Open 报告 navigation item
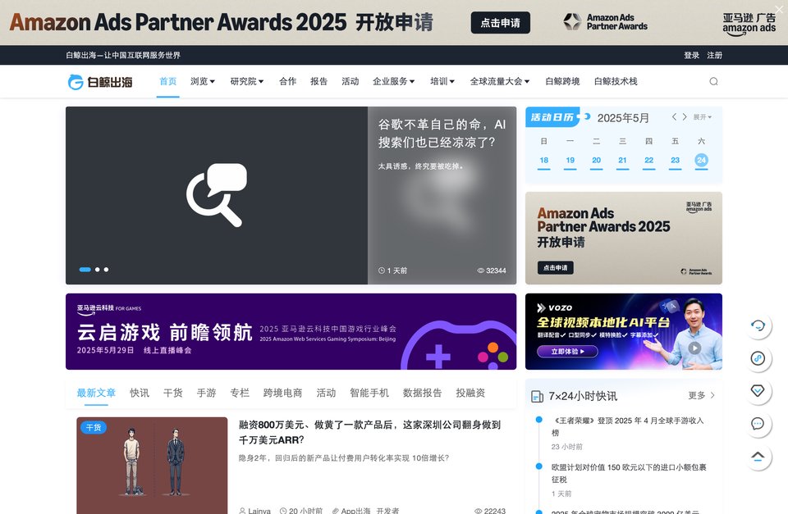The height and width of the screenshot is (514, 788). [318, 81]
